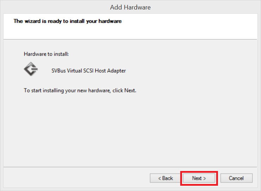This screenshot has height=191, width=261.
Task: Click the word 'install:' in the hardware label
Action: (61, 54)
